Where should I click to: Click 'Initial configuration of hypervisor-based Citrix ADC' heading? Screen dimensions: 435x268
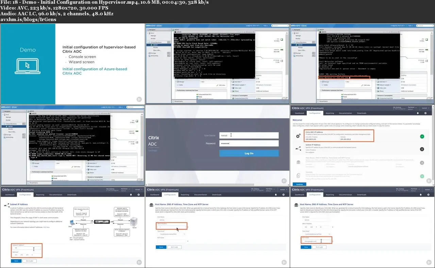[99, 50]
